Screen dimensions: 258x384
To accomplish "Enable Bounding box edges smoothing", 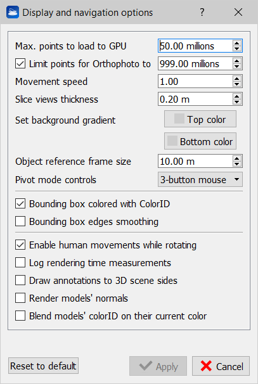I will point(20,221).
